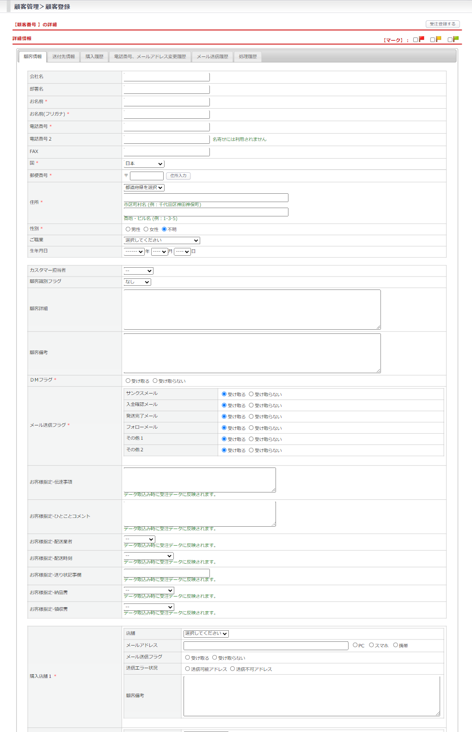Click the red flag mark icon
The image size is (472, 732).
(422, 39)
